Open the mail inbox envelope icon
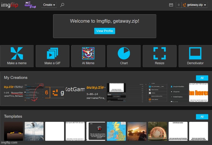The width and height of the screenshot is (212, 145). [x=171, y=5]
